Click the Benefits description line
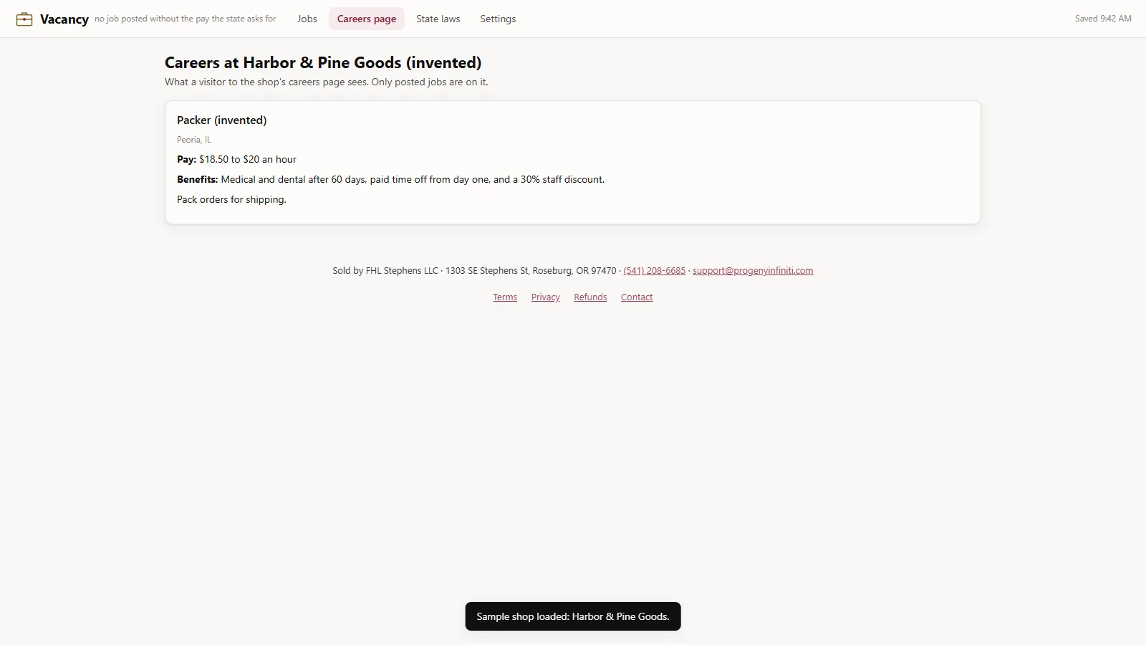 390,180
